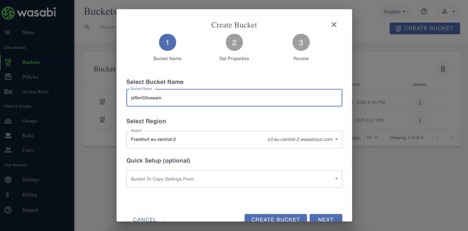Image resolution: width=468 pixels, height=231 pixels.
Task: Click the NEXT button
Action: pyautogui.click(x=326, y=219)
